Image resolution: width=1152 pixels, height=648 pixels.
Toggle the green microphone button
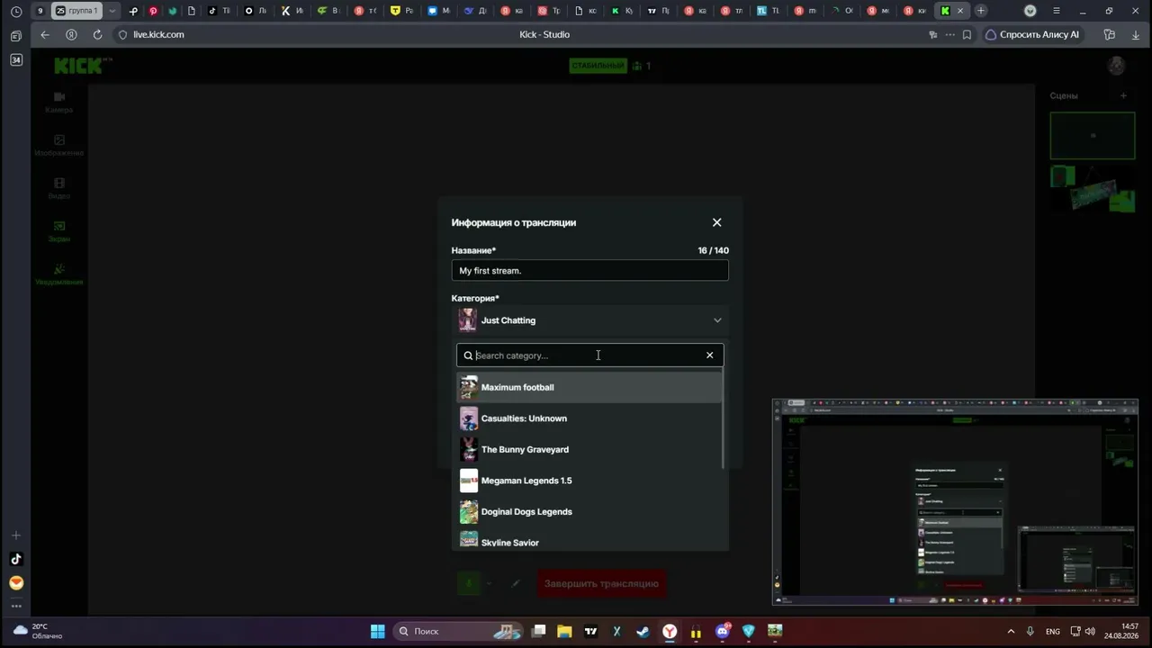(468, 583)
